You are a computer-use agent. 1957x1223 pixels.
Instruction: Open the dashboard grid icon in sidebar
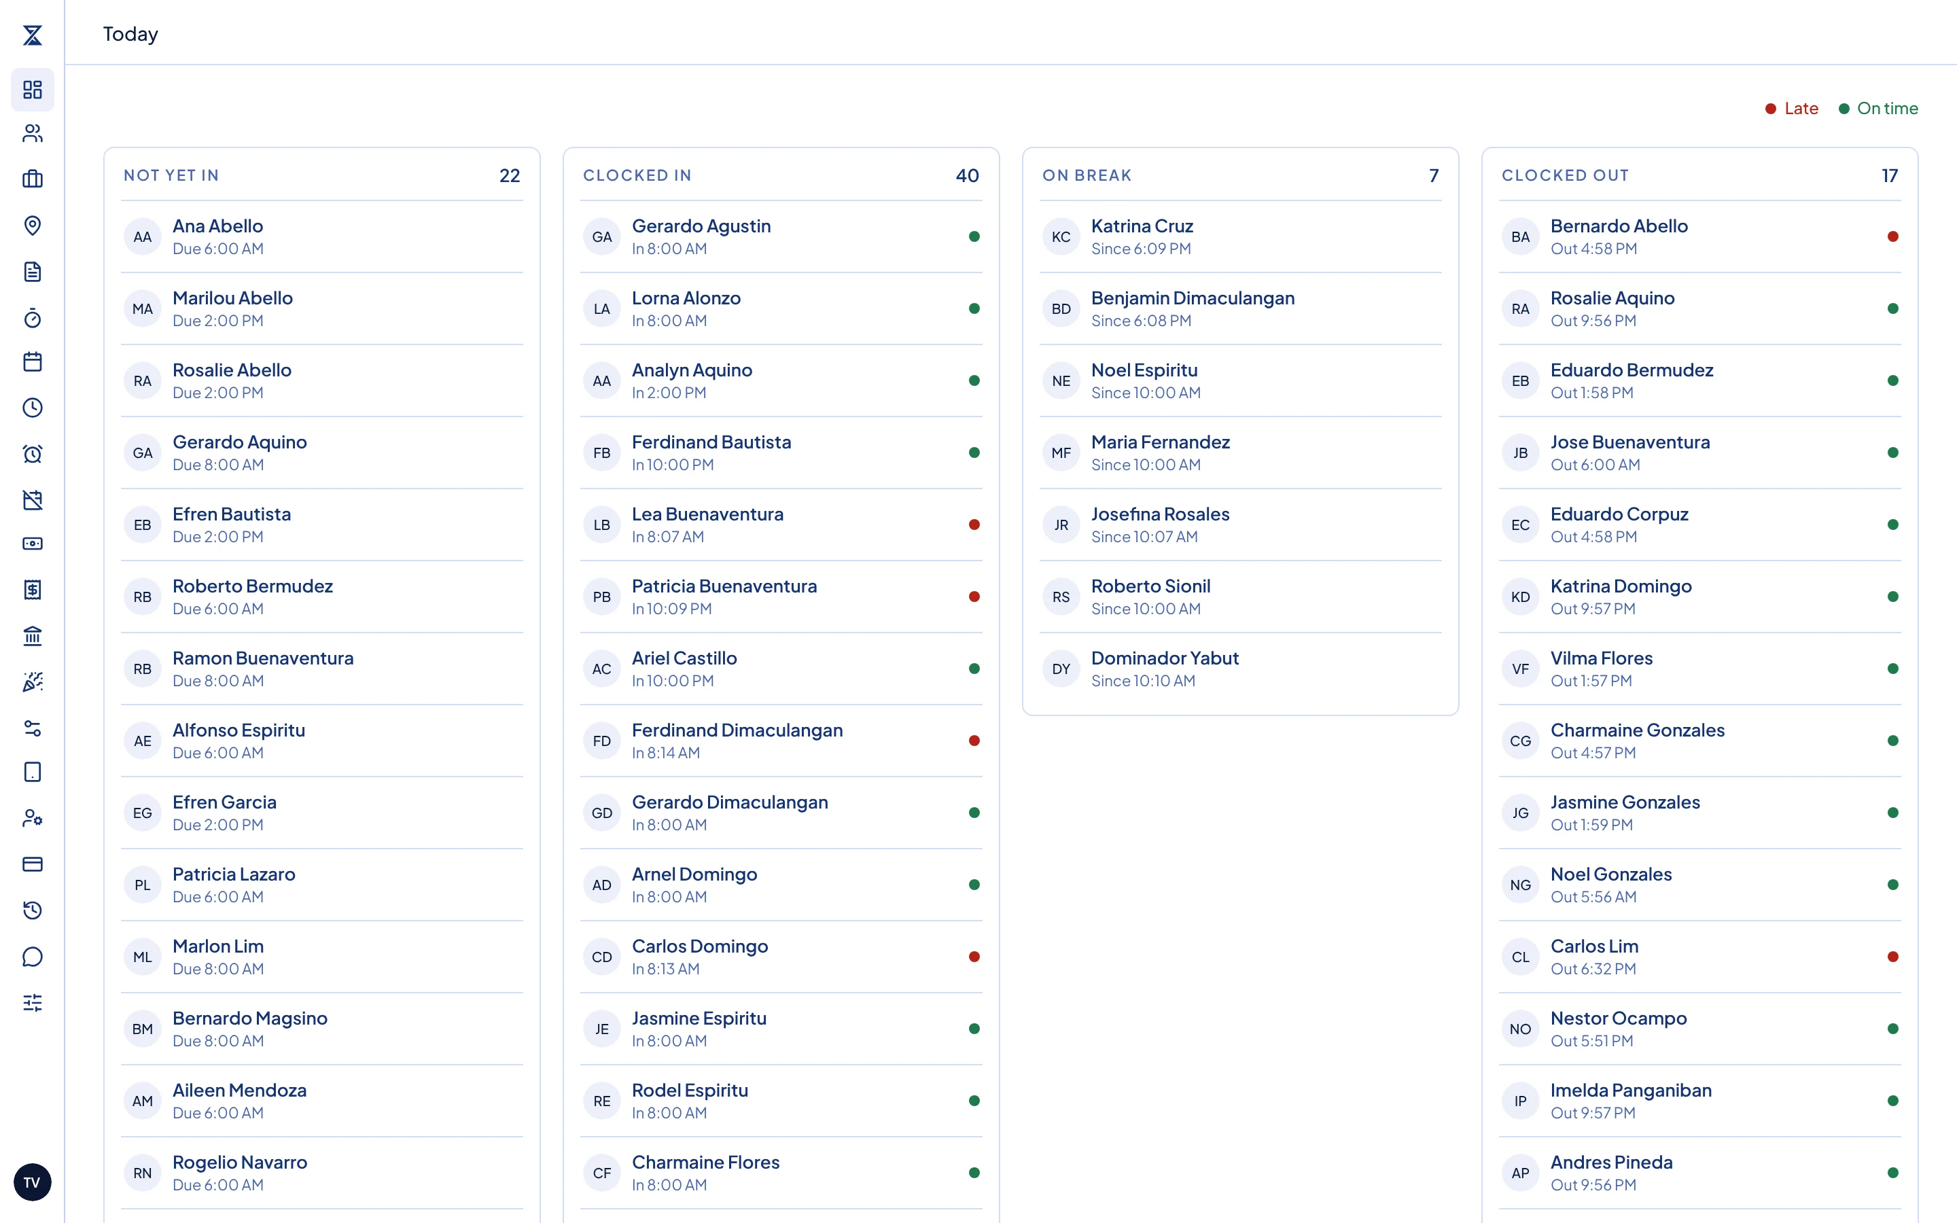[33, 89]
